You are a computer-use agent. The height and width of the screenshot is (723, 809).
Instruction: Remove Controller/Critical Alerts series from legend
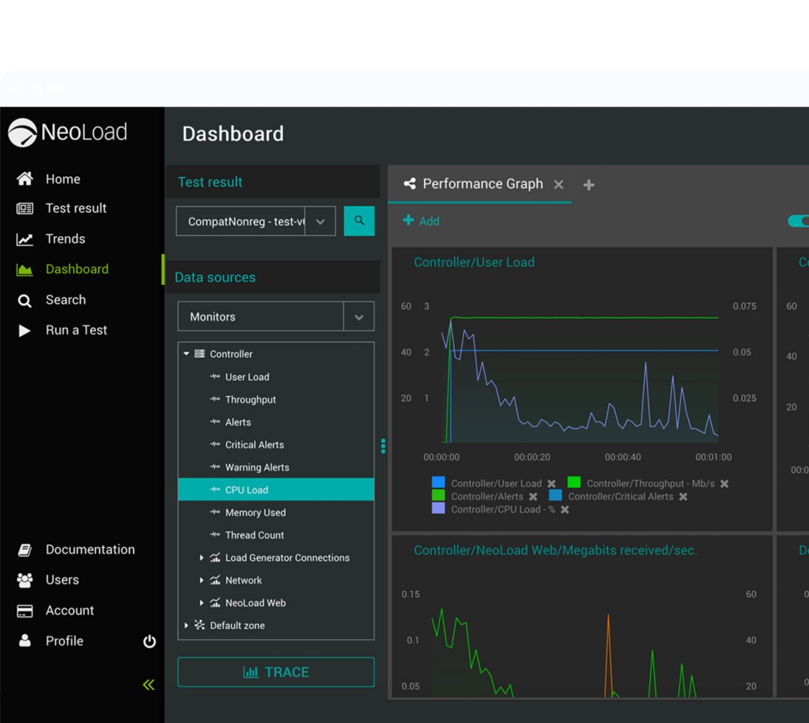[683, 497]
